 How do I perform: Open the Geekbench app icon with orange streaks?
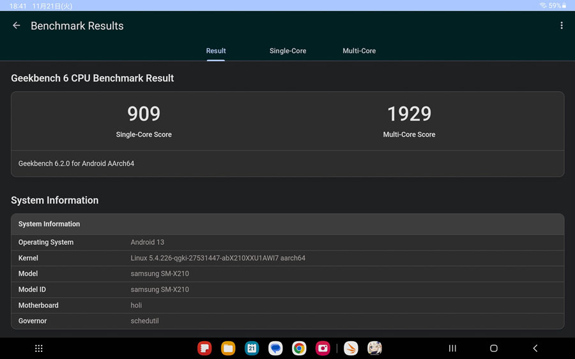click(351, 348)
